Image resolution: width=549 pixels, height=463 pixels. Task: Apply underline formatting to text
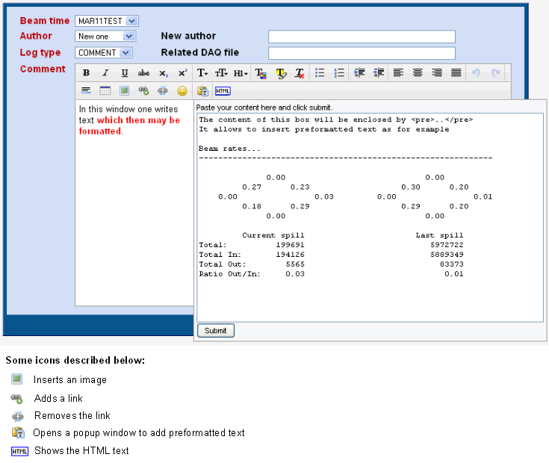[x=125, y=73]
